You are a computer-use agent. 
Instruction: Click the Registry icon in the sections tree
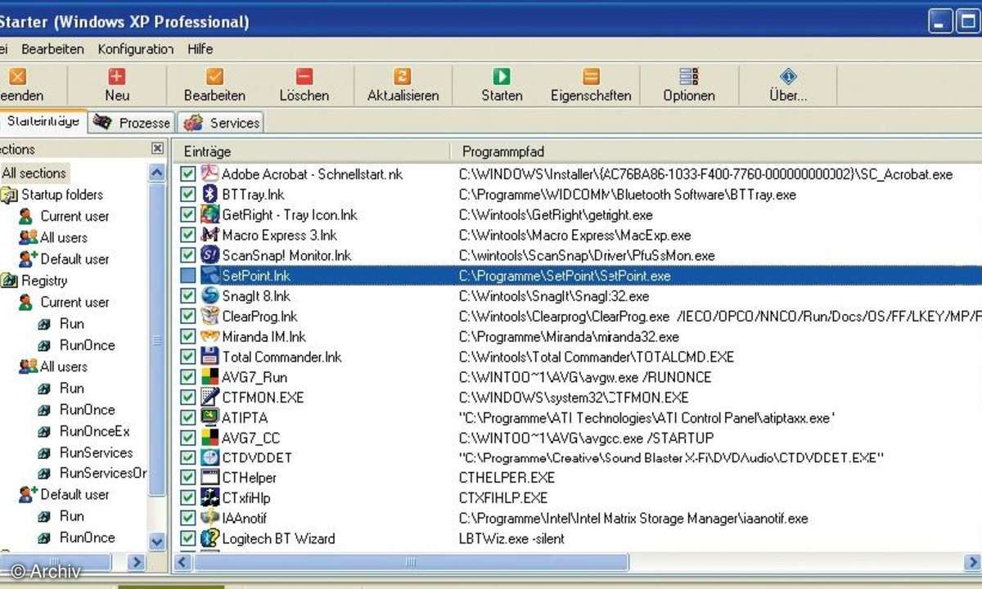tap(9, 281)
